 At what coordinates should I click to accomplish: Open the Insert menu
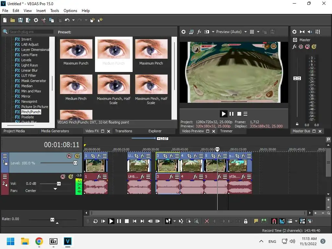point(41,11)
